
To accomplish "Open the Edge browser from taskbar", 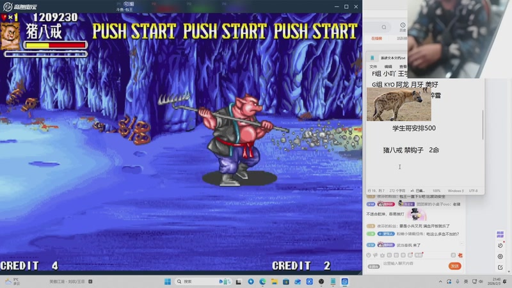I will coord(262,282).
